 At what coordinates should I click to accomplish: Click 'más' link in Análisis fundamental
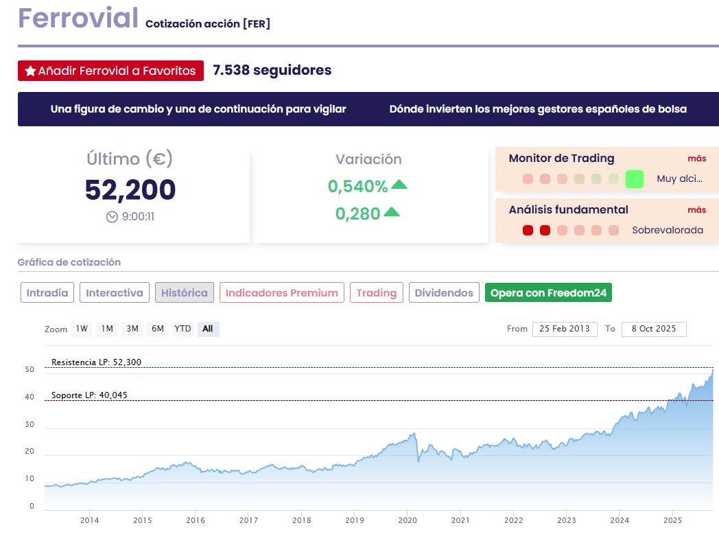(x=696, y=209)
